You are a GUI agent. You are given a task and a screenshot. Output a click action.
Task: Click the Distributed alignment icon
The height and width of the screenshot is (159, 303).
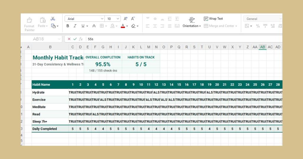pyautogui.click(x=177, y=26)
